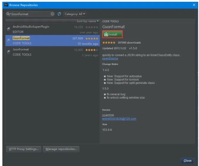Select the AndroidStudioSuperPlugin plugin entry
199x166 pixels.
tap(52, 29)
